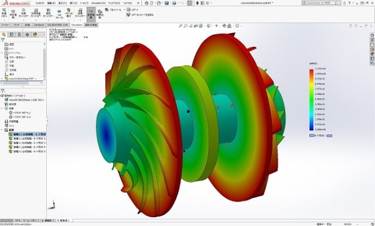Screen dimensions: 375x226
Task: Click the Save disk icon in title toolbar
Action: pos(167,3)
